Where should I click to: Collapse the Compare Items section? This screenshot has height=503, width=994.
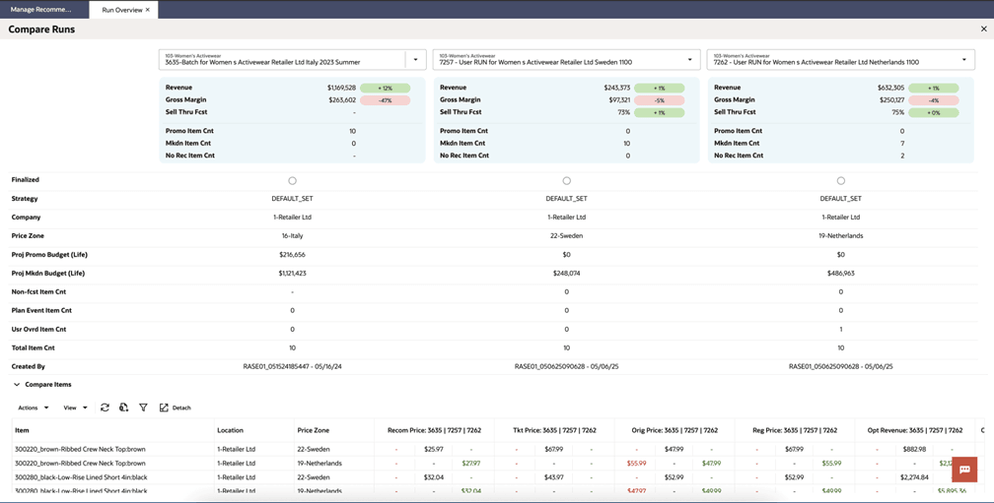tap(17, 384)
